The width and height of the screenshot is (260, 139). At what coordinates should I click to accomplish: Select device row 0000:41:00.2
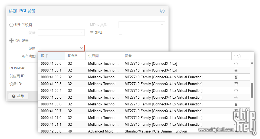tap(144, 77)
